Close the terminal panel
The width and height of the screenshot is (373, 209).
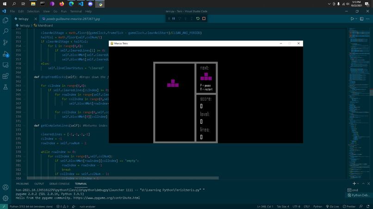point(368,184)
